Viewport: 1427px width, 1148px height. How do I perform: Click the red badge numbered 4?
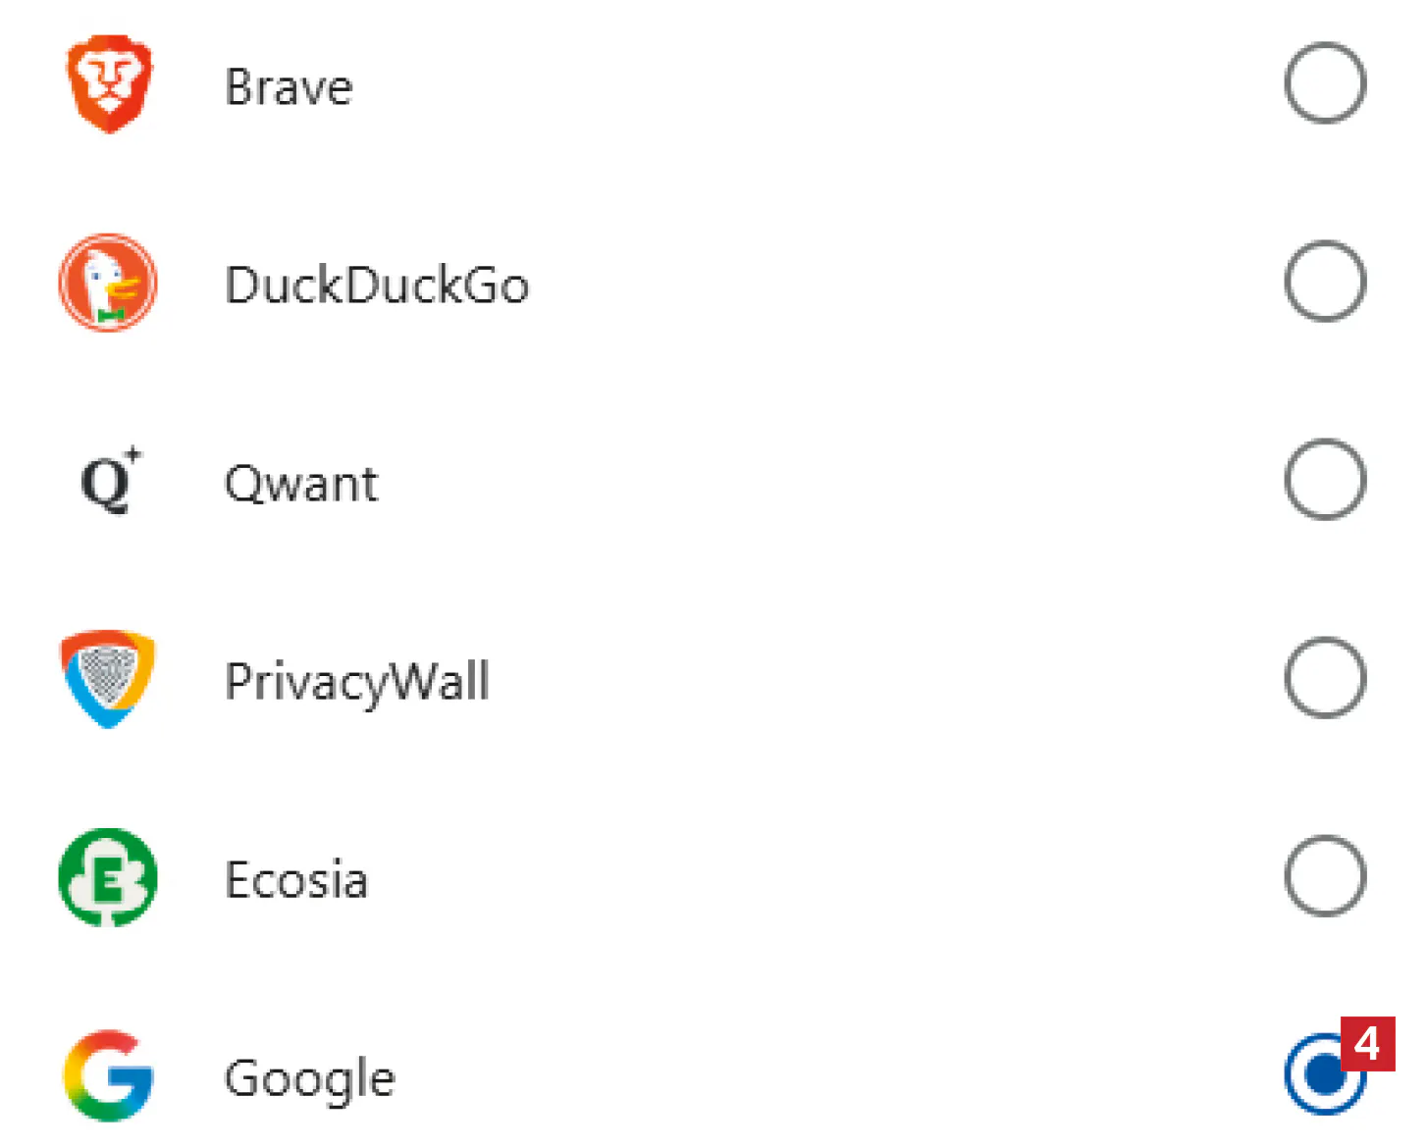coord(1367,1044)
